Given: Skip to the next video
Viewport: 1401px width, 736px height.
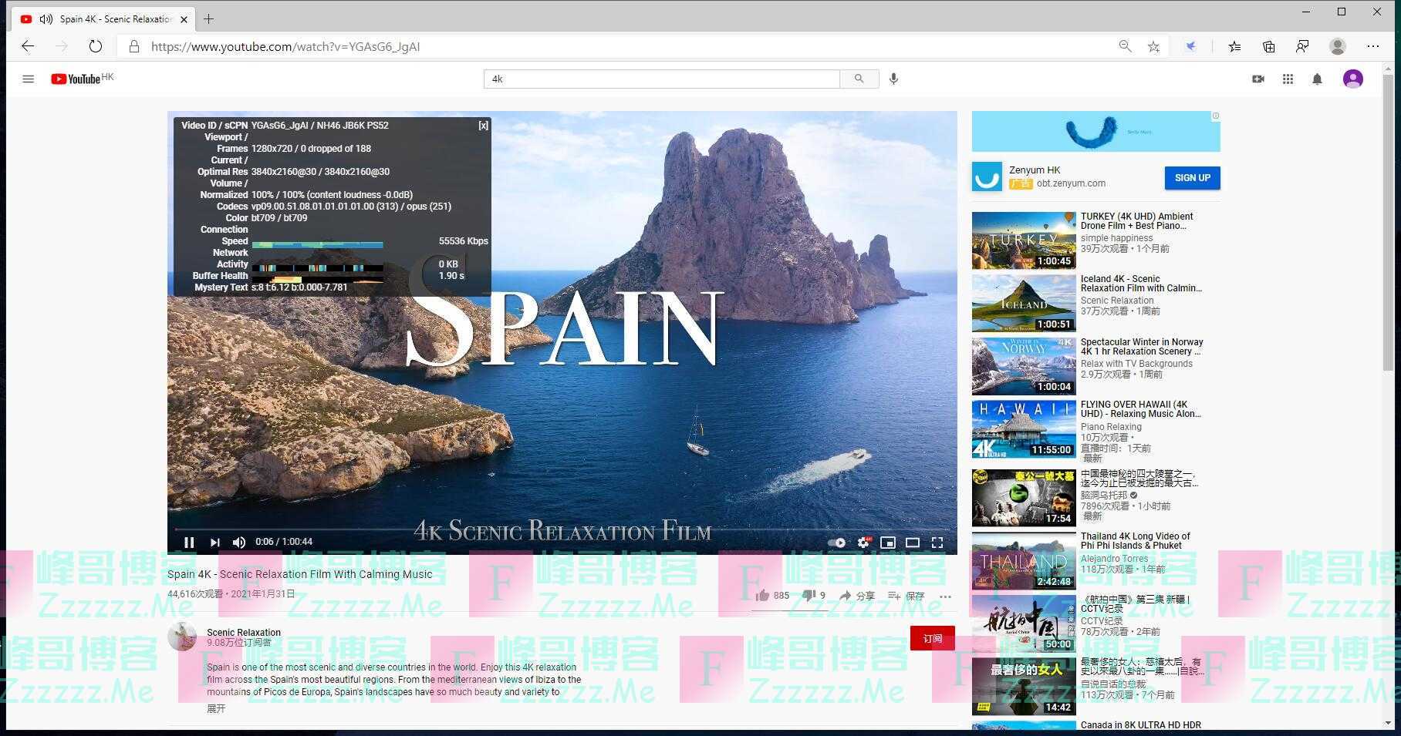Looking at the screenshot, I should pyautogui.click(x=214, y=543).
